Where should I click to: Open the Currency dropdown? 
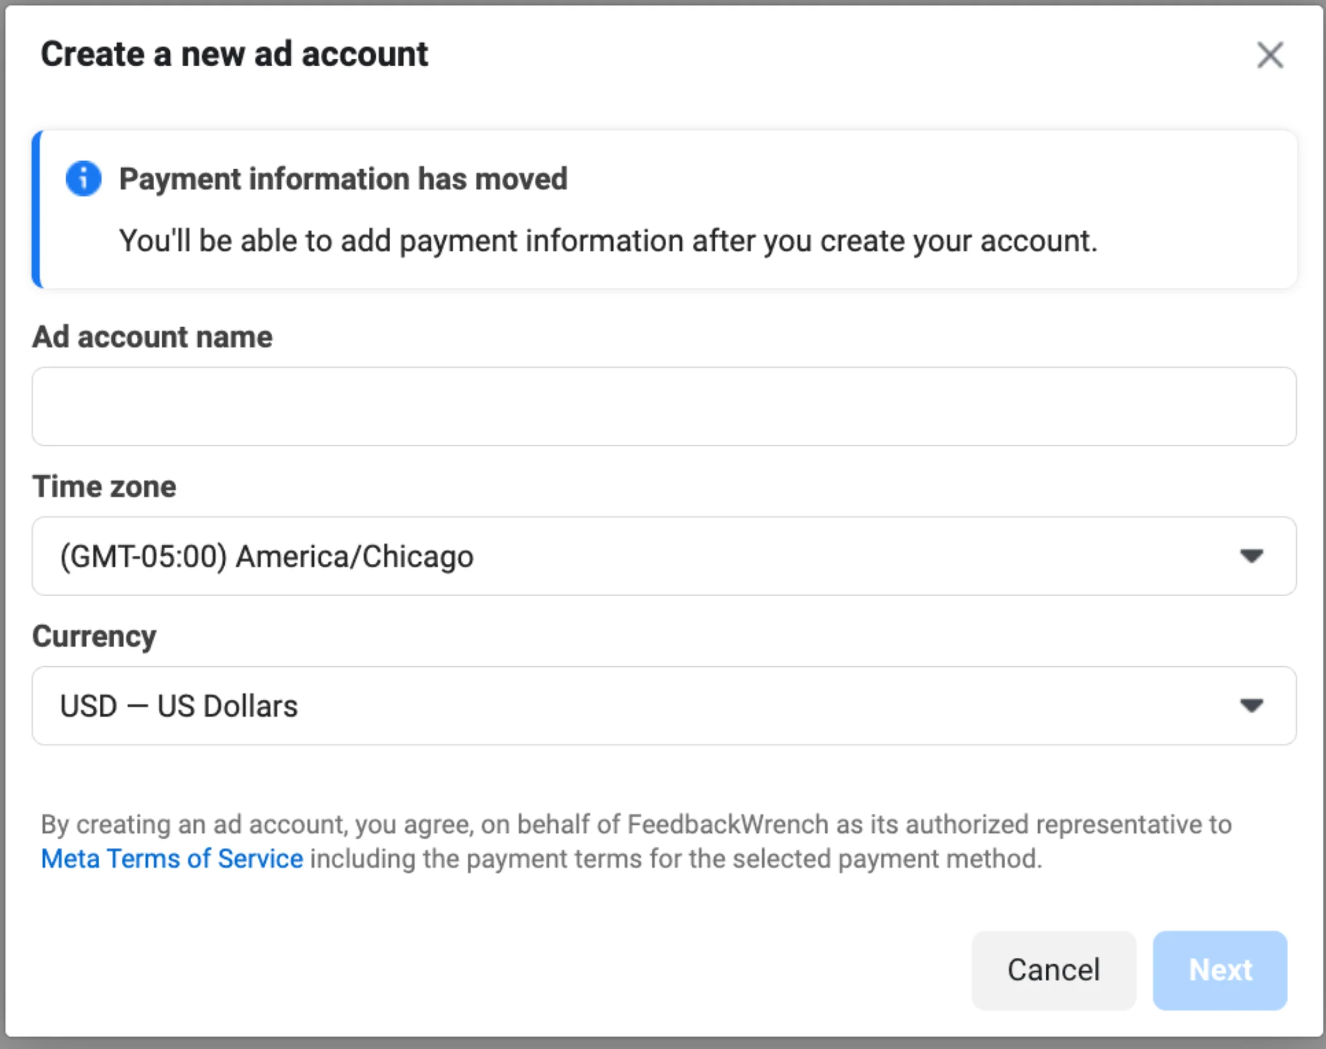coord(664,706)
